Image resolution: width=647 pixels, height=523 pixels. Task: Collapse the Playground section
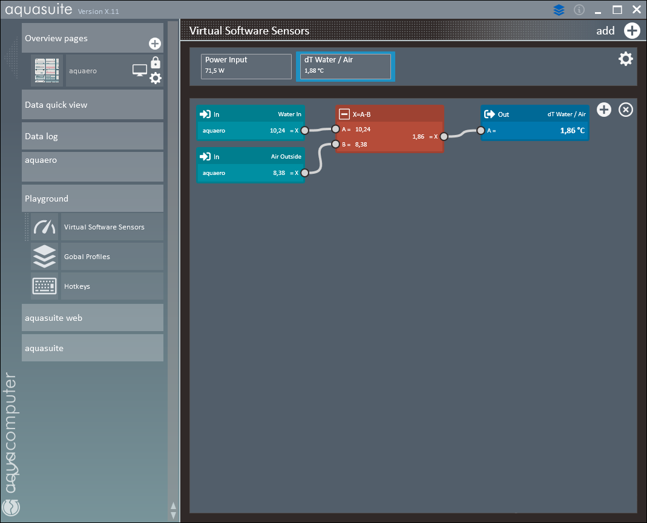pos(93,198)
